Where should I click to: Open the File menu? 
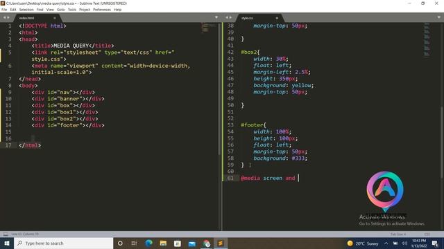tap(4, 10)
